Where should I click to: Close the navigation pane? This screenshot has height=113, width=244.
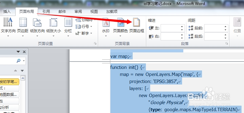click(24, 52)
